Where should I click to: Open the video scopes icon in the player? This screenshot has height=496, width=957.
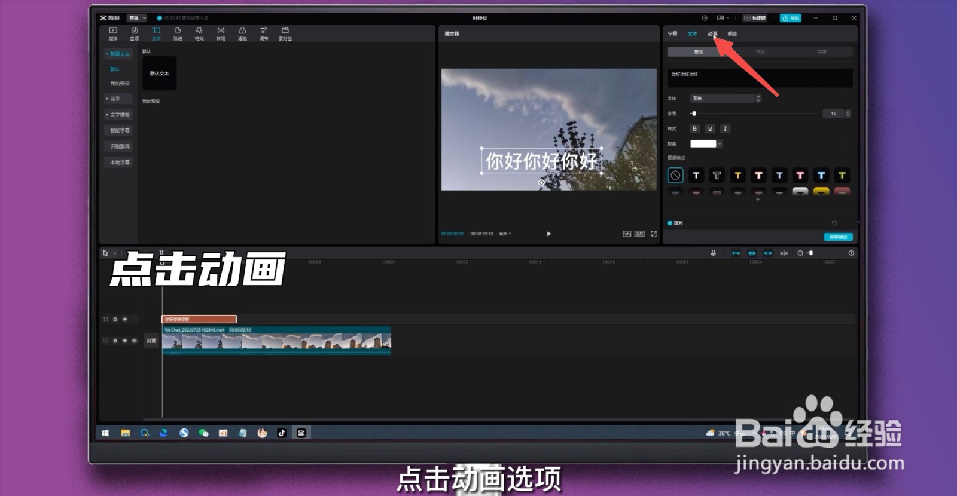point(627,234)
